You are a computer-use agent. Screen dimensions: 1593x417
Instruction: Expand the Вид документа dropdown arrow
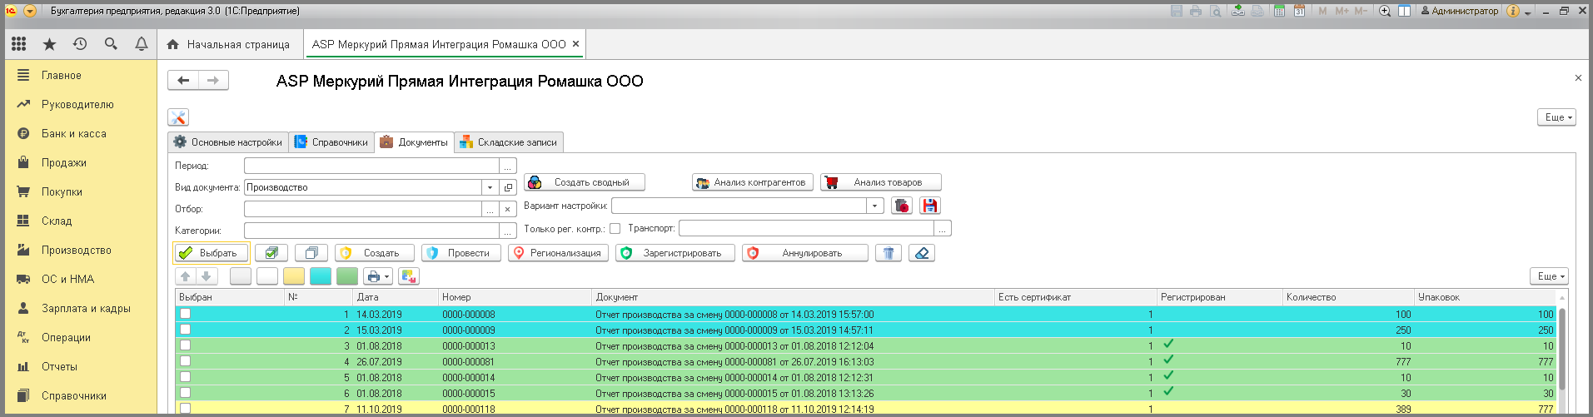490,187
